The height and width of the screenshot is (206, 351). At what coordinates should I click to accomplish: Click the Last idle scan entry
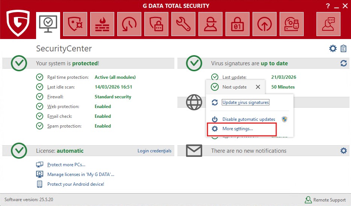pos(61,87)
